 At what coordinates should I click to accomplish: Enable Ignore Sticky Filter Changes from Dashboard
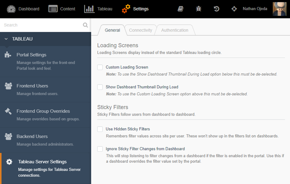(100, 149)
